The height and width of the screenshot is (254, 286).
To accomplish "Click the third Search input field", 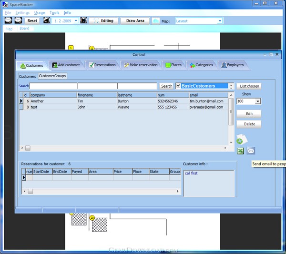I will point(137,86).
